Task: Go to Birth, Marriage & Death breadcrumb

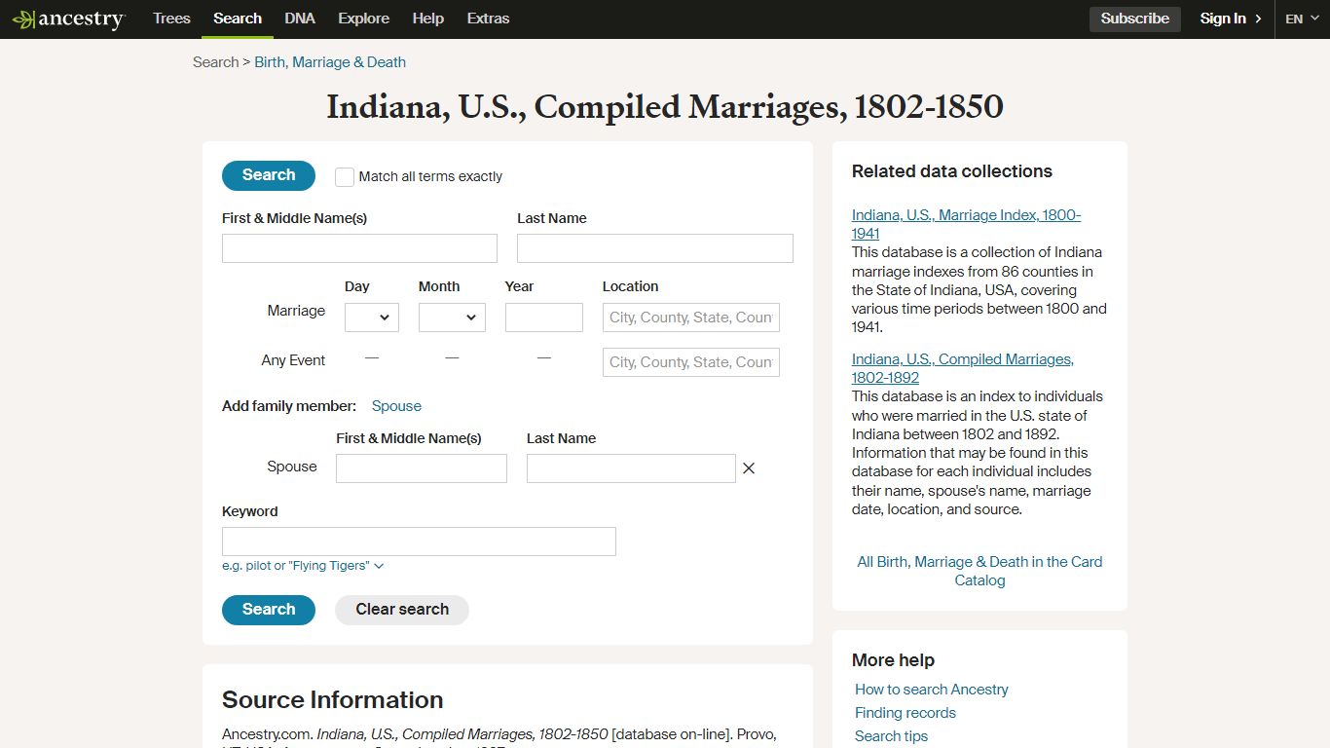Action: pos(330,62)
